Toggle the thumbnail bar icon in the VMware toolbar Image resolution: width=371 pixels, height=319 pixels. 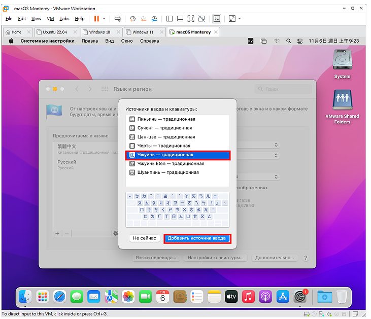180,19
